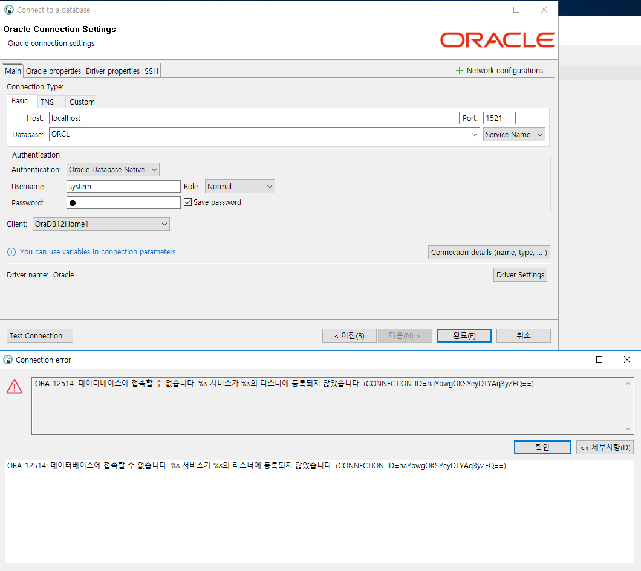
Task: Open the Service Name dropdown
Action: [x=514, y=134]
